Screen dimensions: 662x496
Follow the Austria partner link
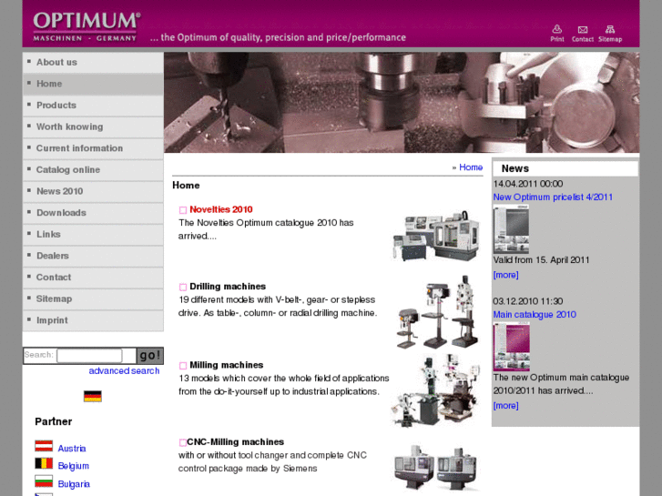point(72,449)
